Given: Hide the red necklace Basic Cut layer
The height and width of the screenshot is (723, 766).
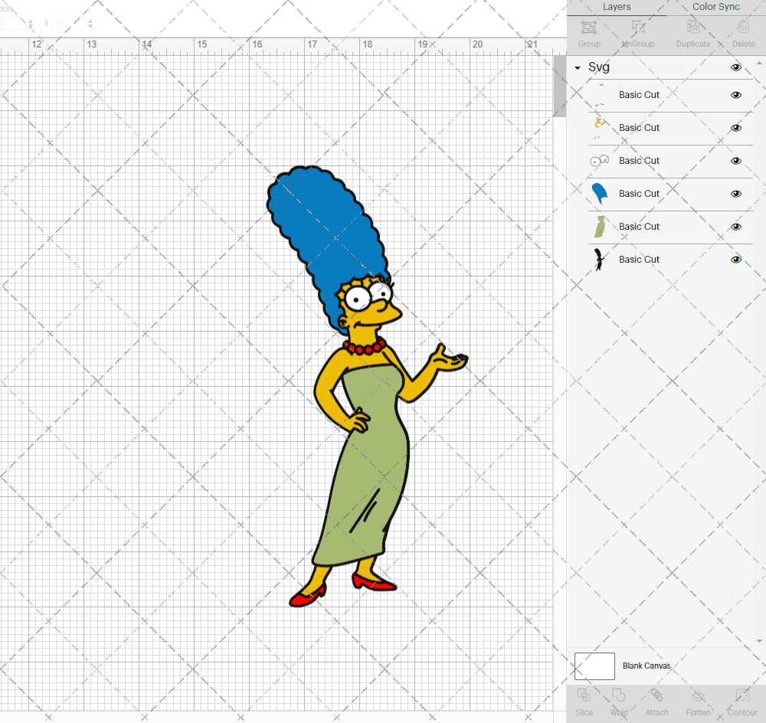Looking at the screenshot, I should (735, 95).
